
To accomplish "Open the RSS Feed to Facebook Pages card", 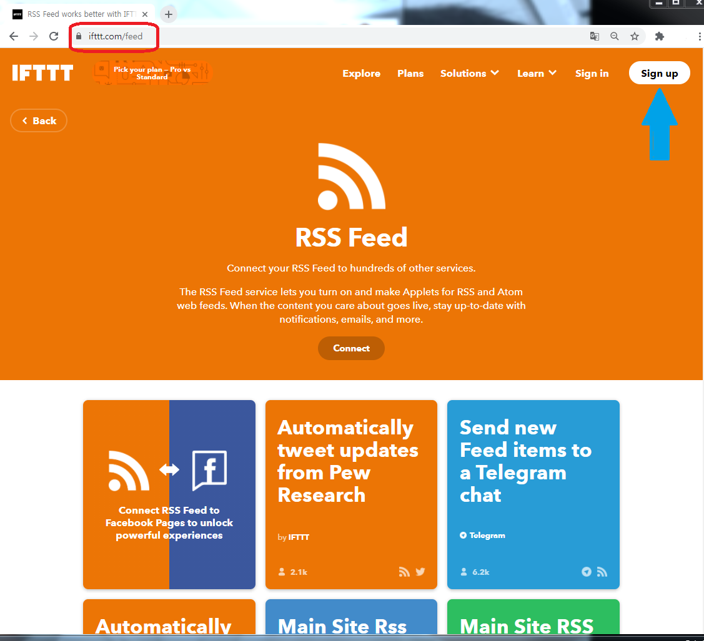I will pos(169,494).
